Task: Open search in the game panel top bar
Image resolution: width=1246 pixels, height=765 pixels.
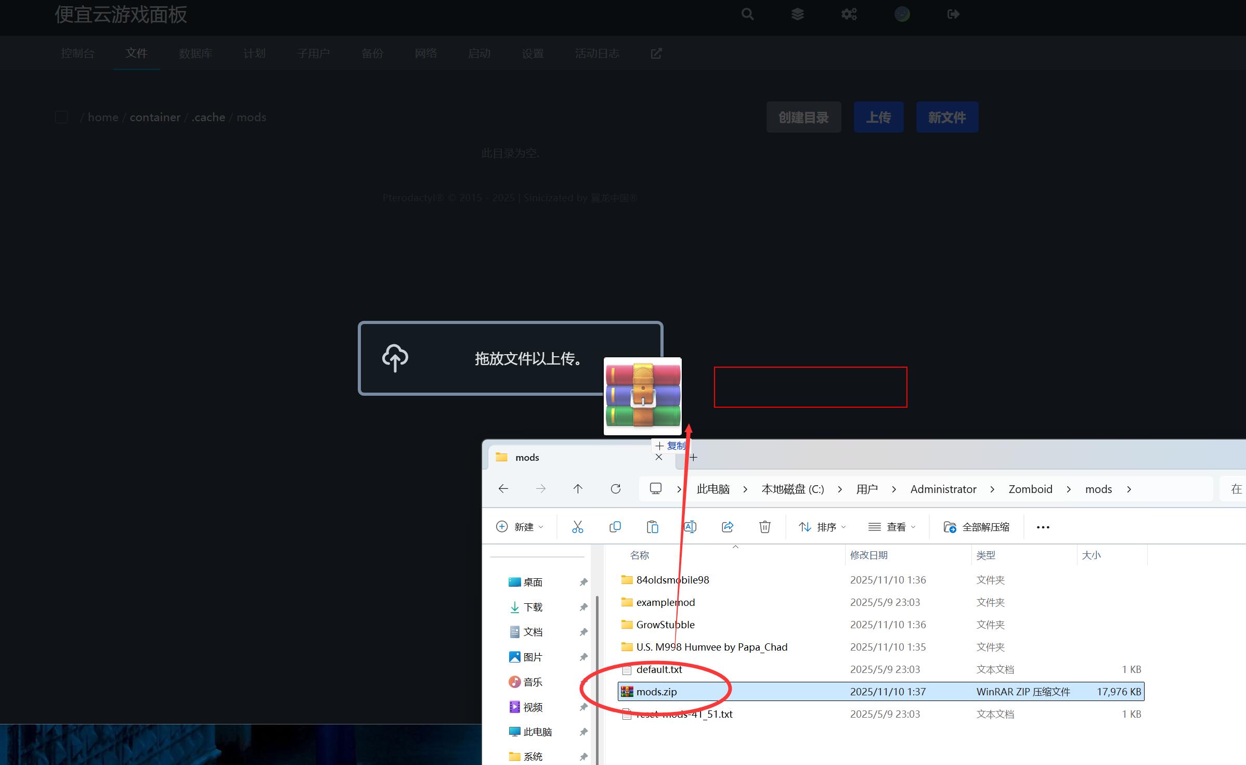Action: (747, 14)
